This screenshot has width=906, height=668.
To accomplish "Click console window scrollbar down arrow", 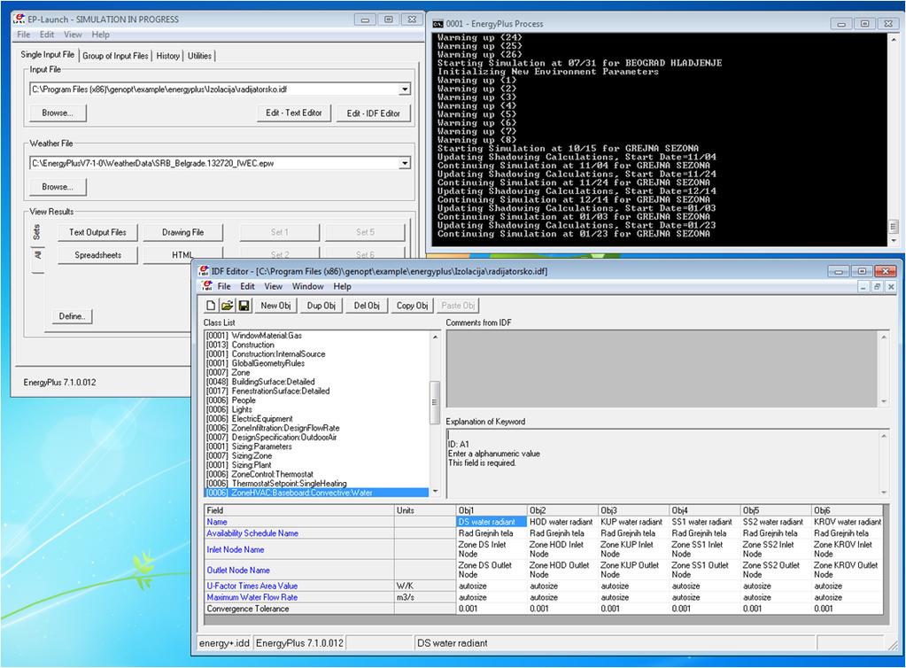I will (894, 241).
